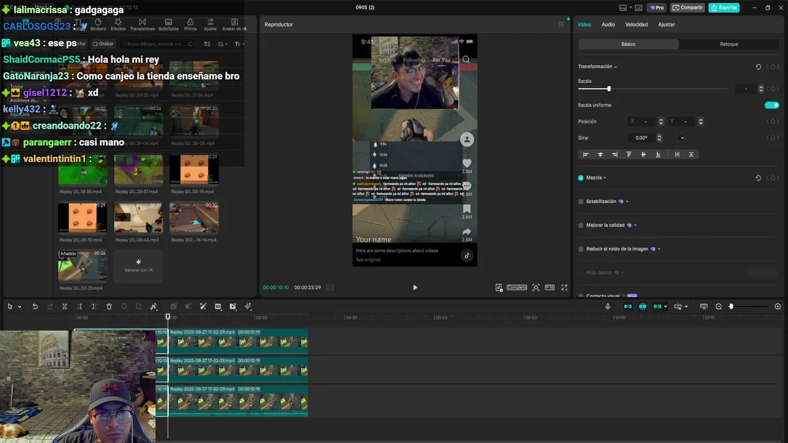Zoom out the timeline

tap(718, 306)
